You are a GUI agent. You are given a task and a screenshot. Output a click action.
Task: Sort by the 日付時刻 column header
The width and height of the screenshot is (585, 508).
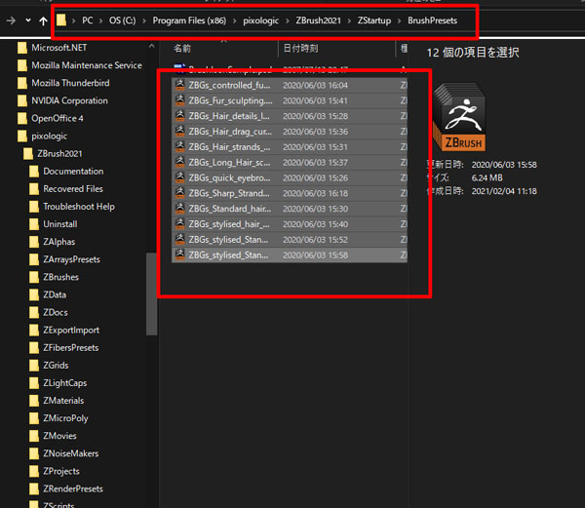tap(300, 49)
